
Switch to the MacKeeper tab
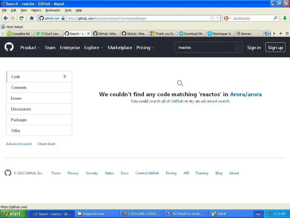coord(220,34)
